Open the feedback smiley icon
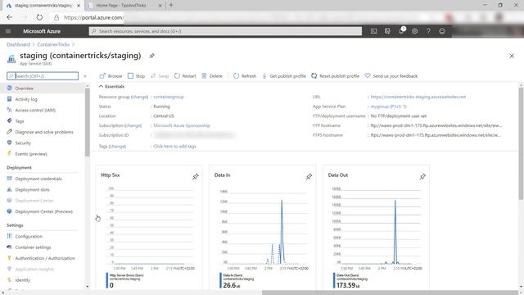The width and height of the screenshot is (524, 295). click(x=442, y=31)
